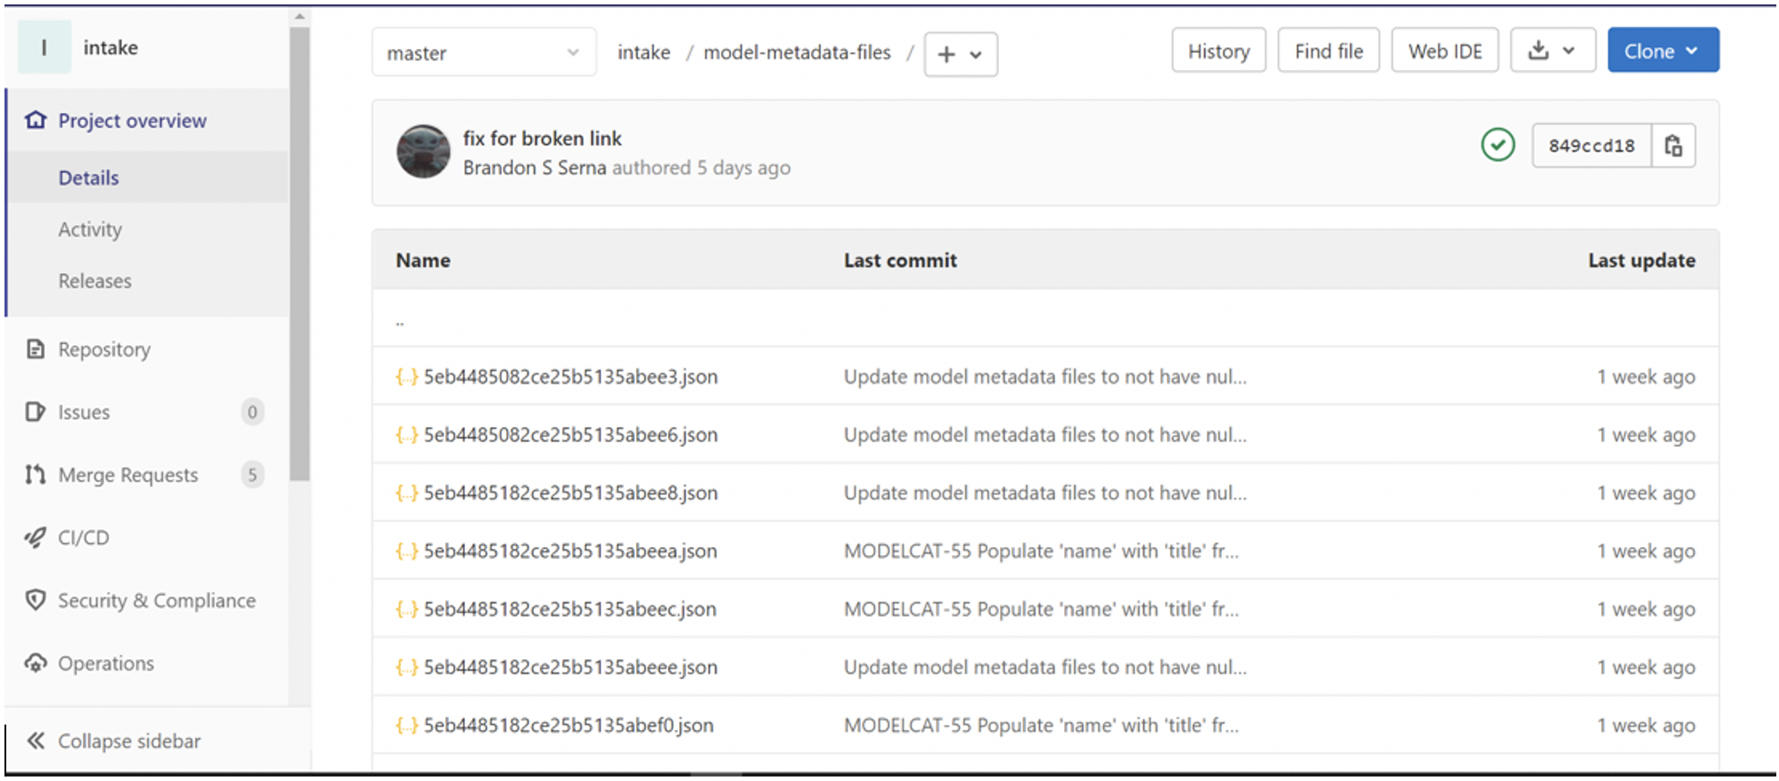Click the green pipeline passed status icon
The width and height of the screenshot is (1779, 781).
tap(1498, 145)
